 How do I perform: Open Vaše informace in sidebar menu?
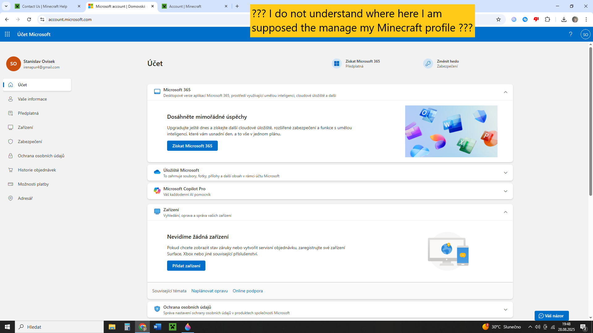click(37, 99)
